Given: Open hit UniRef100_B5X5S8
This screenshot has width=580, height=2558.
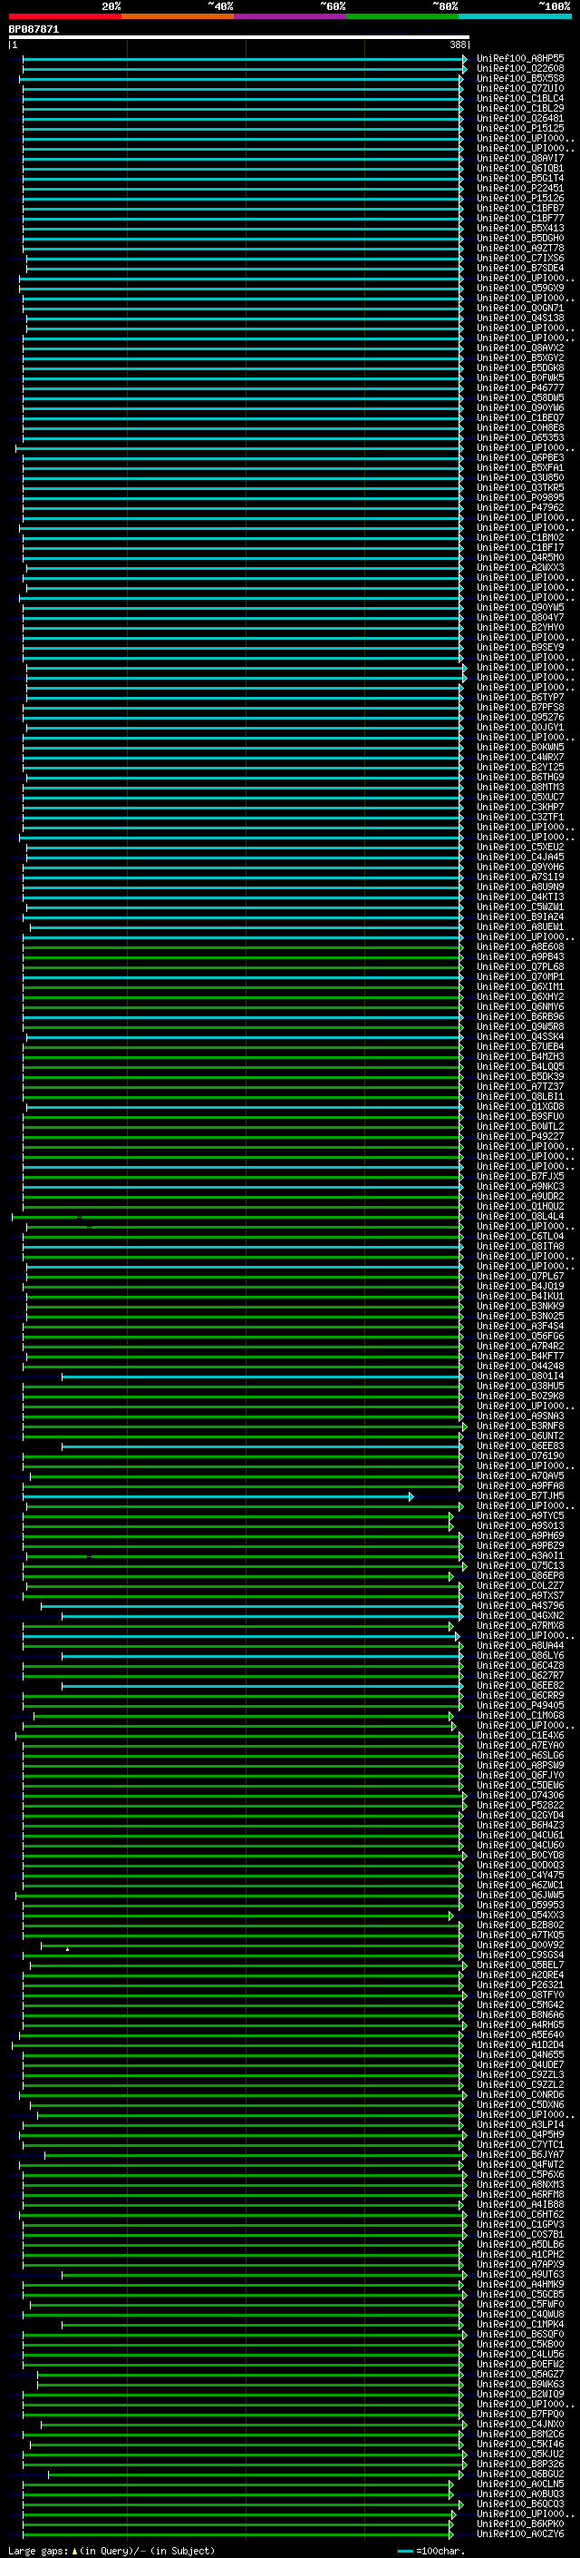Looking at the screenshot, I should click(520, 78).
